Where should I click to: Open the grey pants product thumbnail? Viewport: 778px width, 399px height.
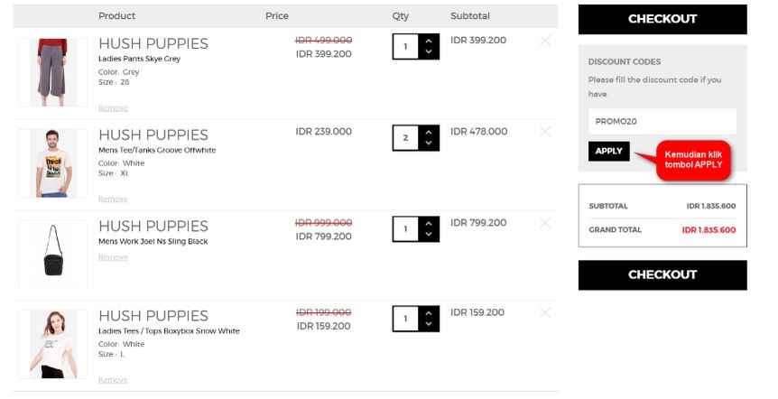tap(52, 72)
